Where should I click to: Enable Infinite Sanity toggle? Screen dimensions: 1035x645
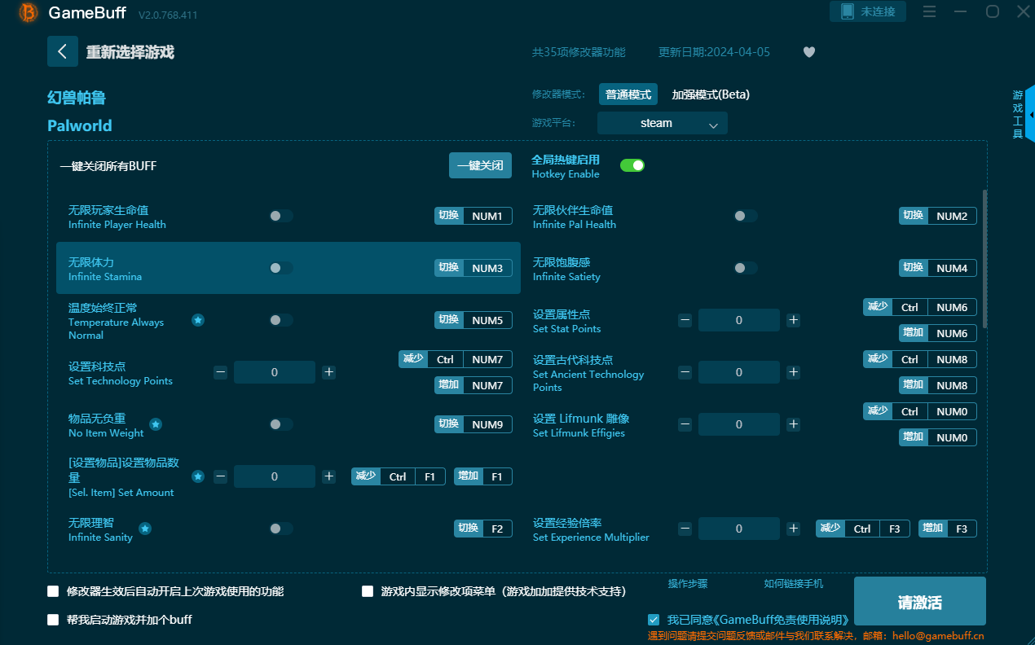coord(281,529)
